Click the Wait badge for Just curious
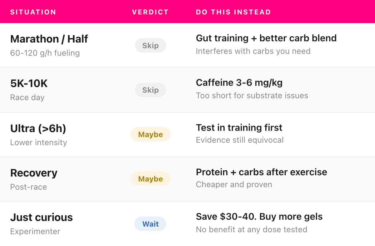Image resolution: width=375 pixels, height=246 pixels. click(150, 224)
